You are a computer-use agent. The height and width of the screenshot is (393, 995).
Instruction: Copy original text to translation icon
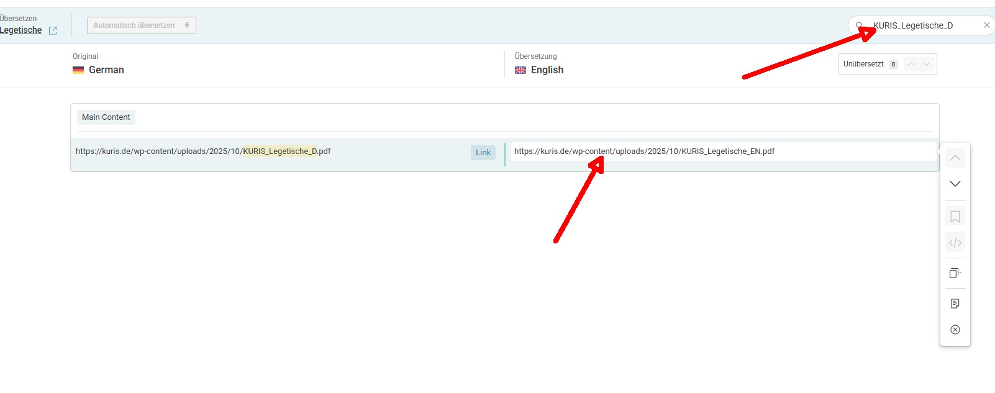955,273
